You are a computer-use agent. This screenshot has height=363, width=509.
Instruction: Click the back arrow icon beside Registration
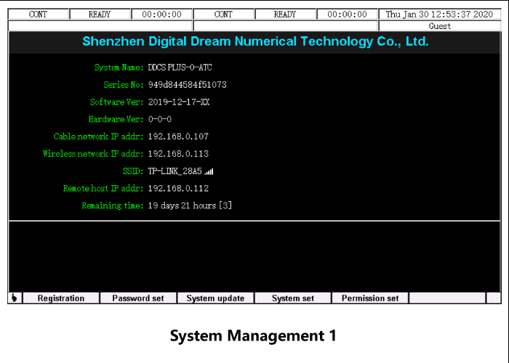pos(15,298)
